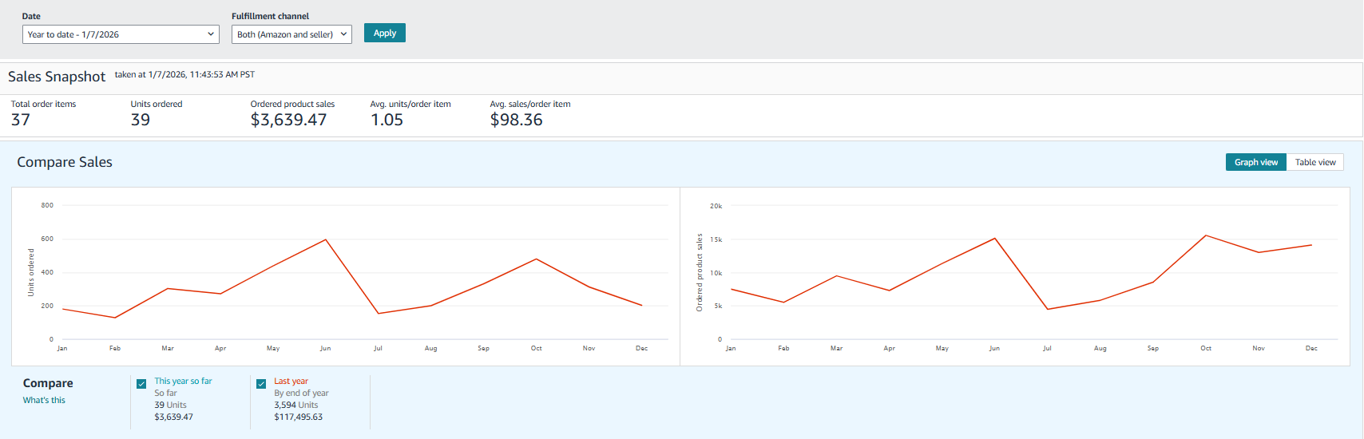The image size is (1364, 439).
Task: Click February point on Units ordered line
Action: (115, 318)
